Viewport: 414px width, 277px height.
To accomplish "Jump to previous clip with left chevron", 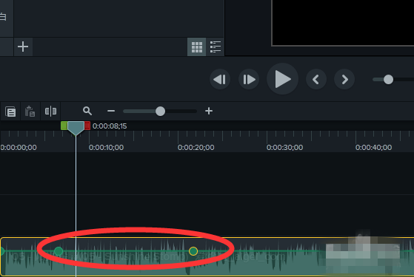I will [x=316, y=79].
